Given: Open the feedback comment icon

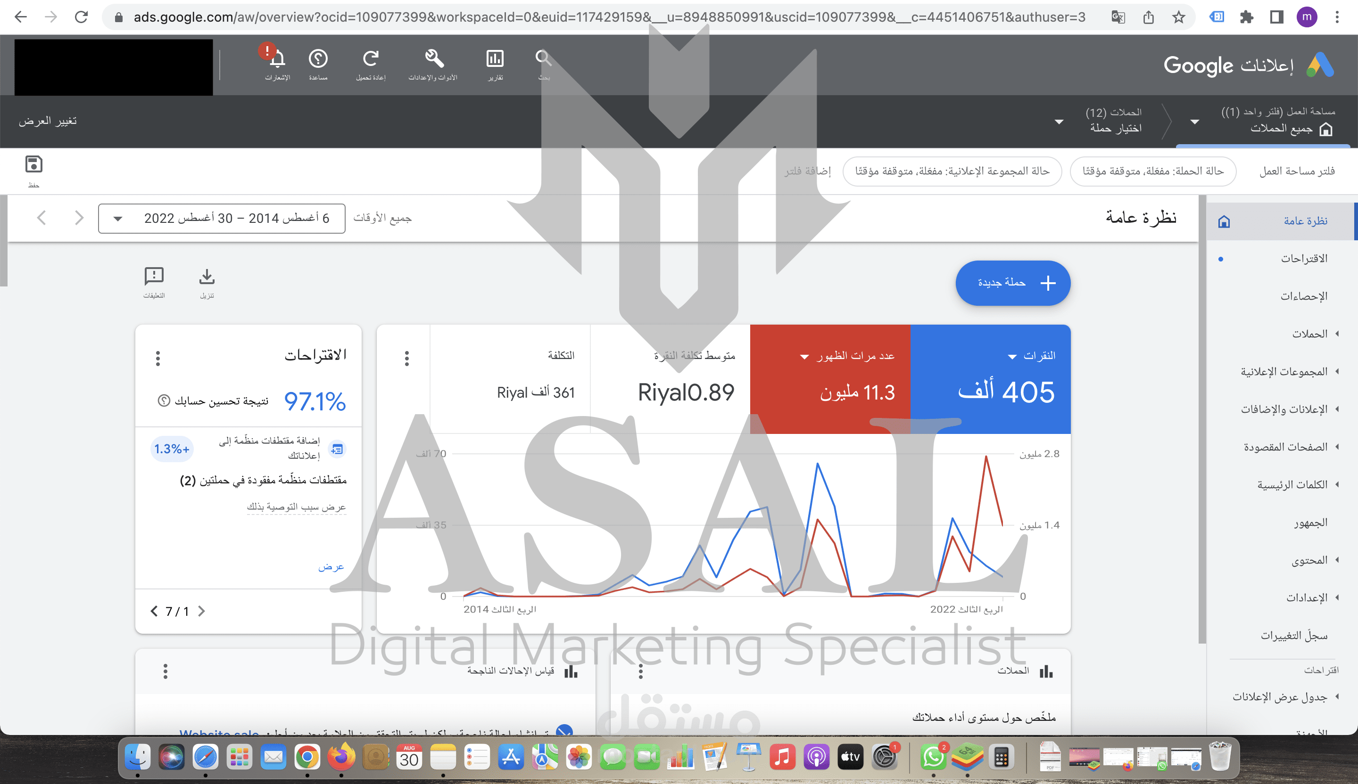Looking at the screenshot, I should (154, 277).
